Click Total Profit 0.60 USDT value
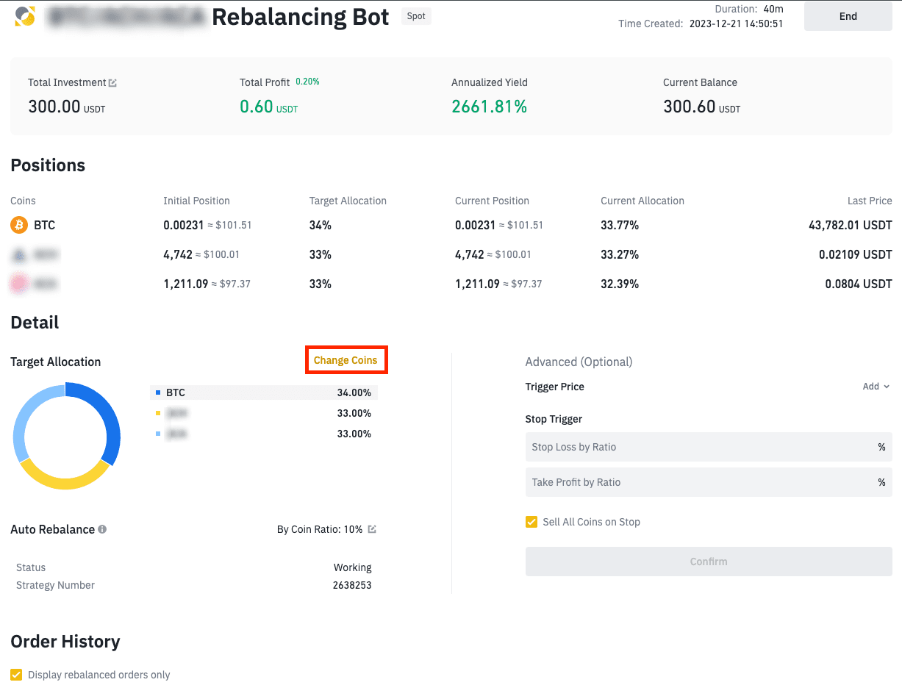 (x=268, y=107)
